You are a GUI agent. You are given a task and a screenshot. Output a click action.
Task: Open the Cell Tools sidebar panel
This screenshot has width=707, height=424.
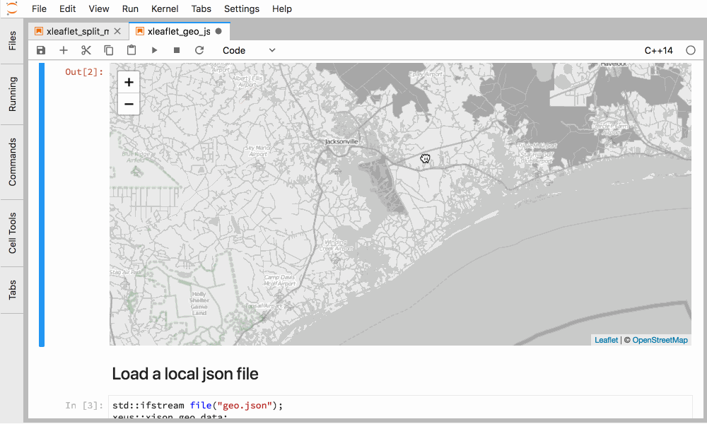click(12, 233)
